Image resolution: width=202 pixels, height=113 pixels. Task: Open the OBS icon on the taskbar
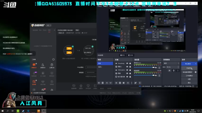pyautogui.click(x=44, y=111)
